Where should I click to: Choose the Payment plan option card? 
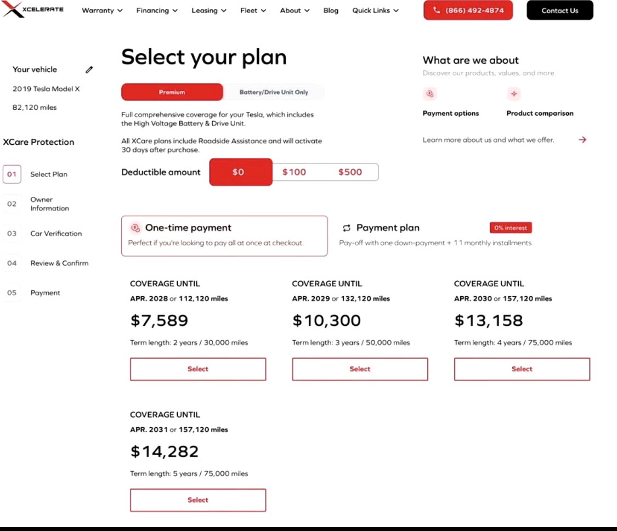(435, 235)
